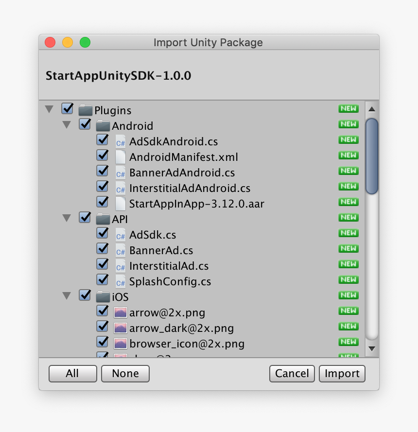Close the Import Unity Package window
Viewport: 418px width, 432px height.
coord(50,42)
